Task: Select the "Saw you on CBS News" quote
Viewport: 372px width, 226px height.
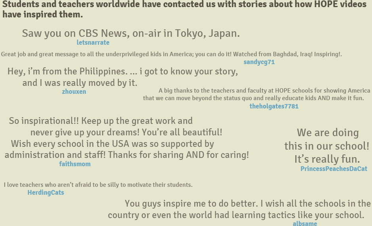Action: tap(131, 33)
